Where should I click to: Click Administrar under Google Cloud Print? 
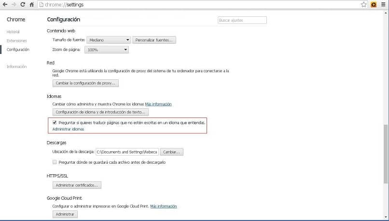pos(65,214)
